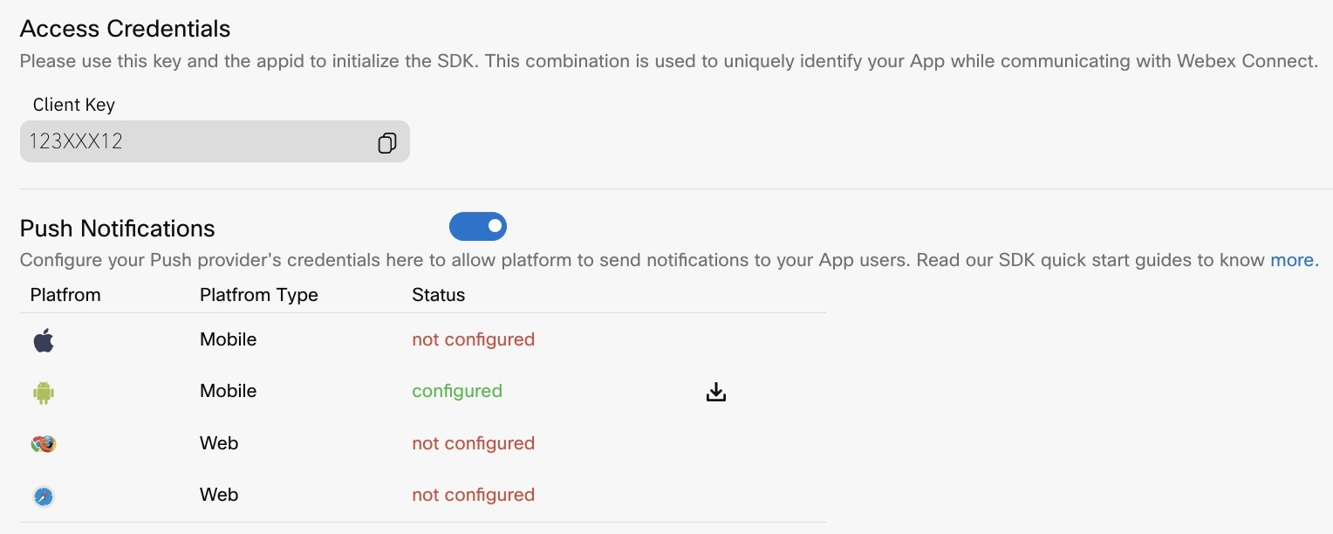
Task: Click the Platfrom column header
Action: click(x=65, y=295)
